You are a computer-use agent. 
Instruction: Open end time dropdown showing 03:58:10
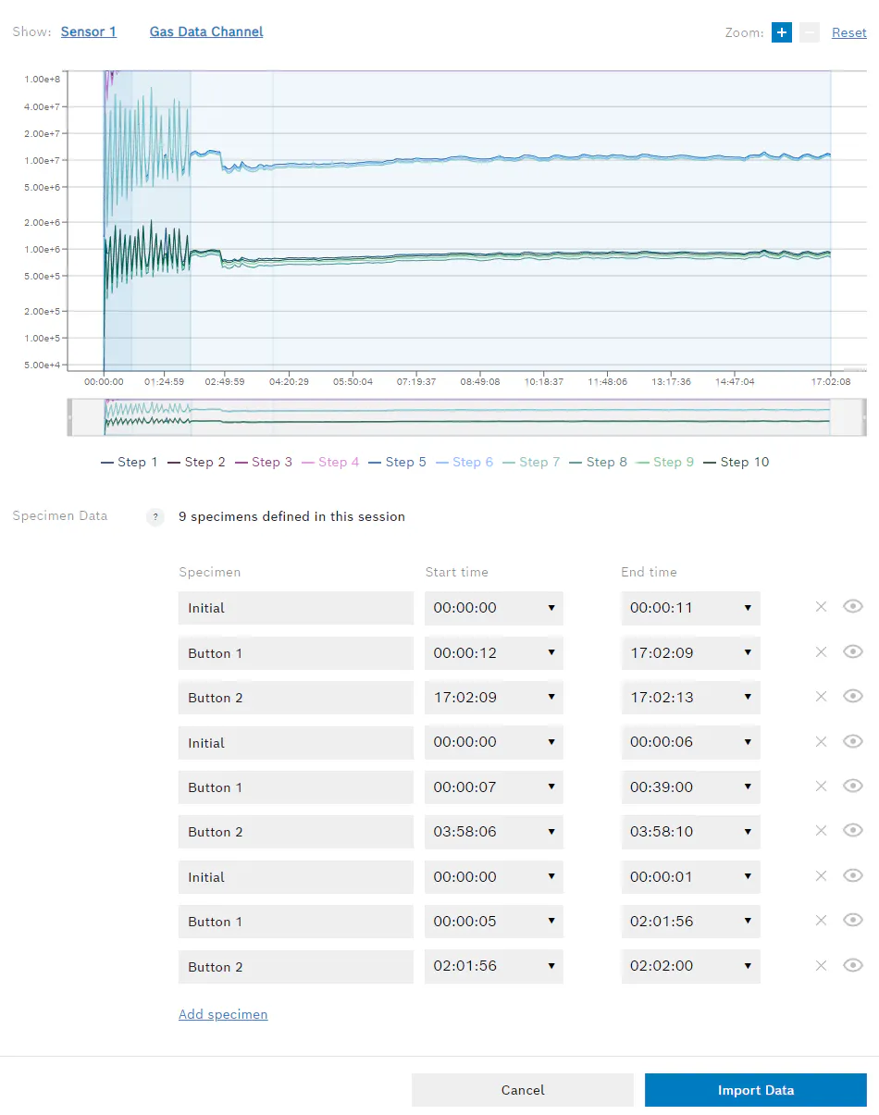tap(690, 832)
